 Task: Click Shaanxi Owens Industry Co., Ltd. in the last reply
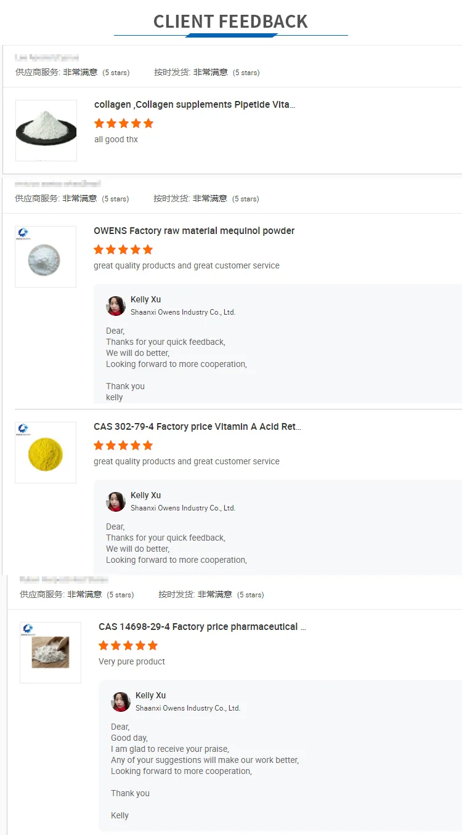point(188,708)
